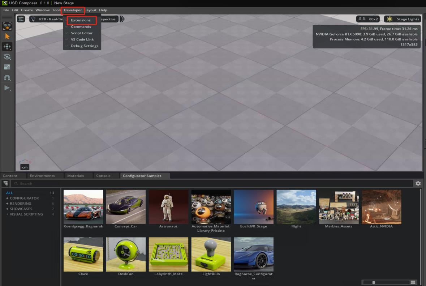
Task: Open the Attic_NVIDIA sample thumbnail
Action: pos(382,207)
